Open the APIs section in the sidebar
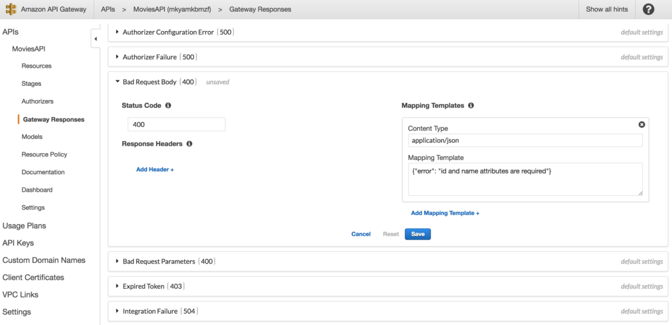This screenshot has width=672, height=325. click(11, 32)
